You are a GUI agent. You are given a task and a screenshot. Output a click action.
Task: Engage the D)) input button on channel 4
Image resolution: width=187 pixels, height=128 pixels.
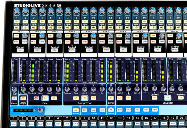point(42,27)
